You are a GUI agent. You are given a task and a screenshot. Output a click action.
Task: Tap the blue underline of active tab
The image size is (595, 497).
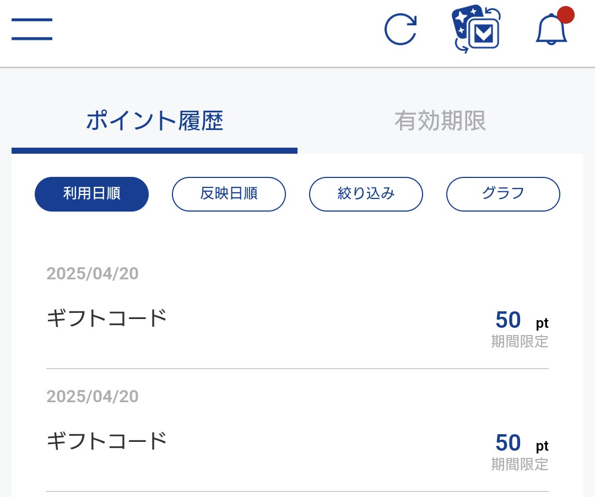pyautogui.click(x=154, y=150)
